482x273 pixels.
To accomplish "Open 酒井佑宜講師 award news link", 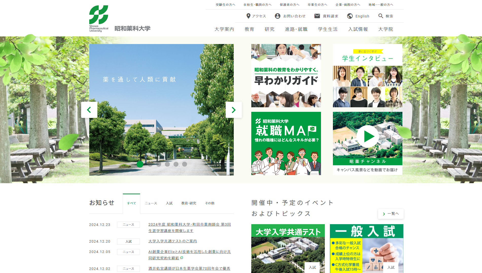I will point(189,268).
